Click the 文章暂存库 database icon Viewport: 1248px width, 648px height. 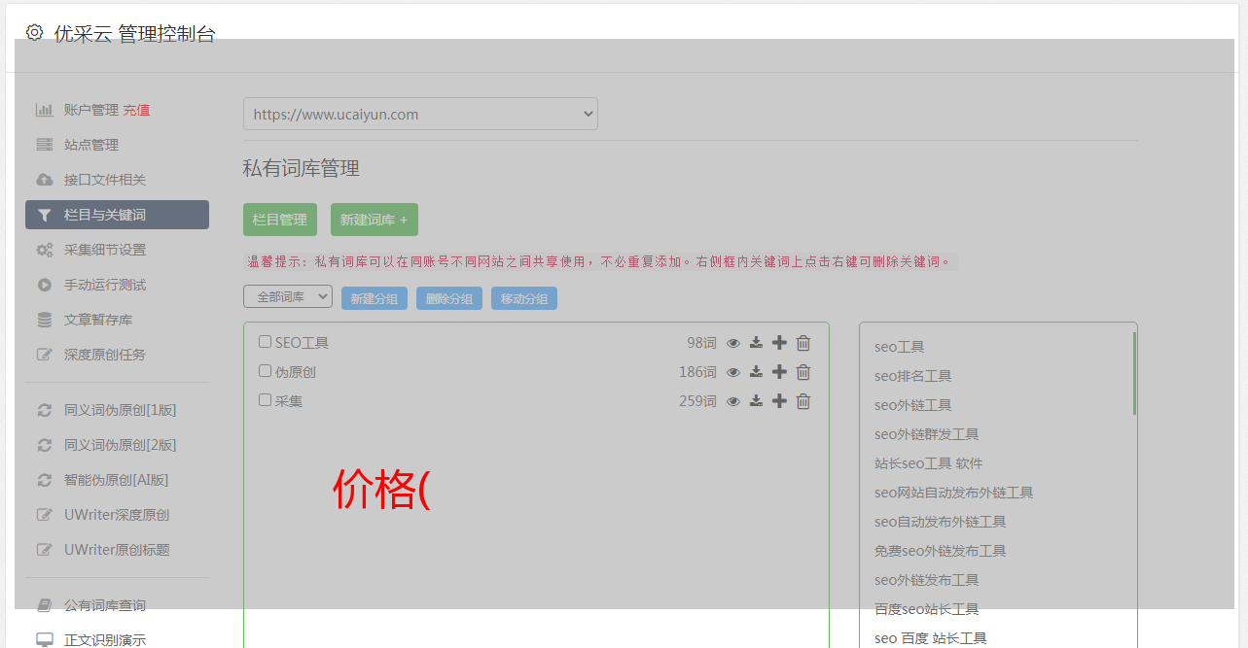45,320
